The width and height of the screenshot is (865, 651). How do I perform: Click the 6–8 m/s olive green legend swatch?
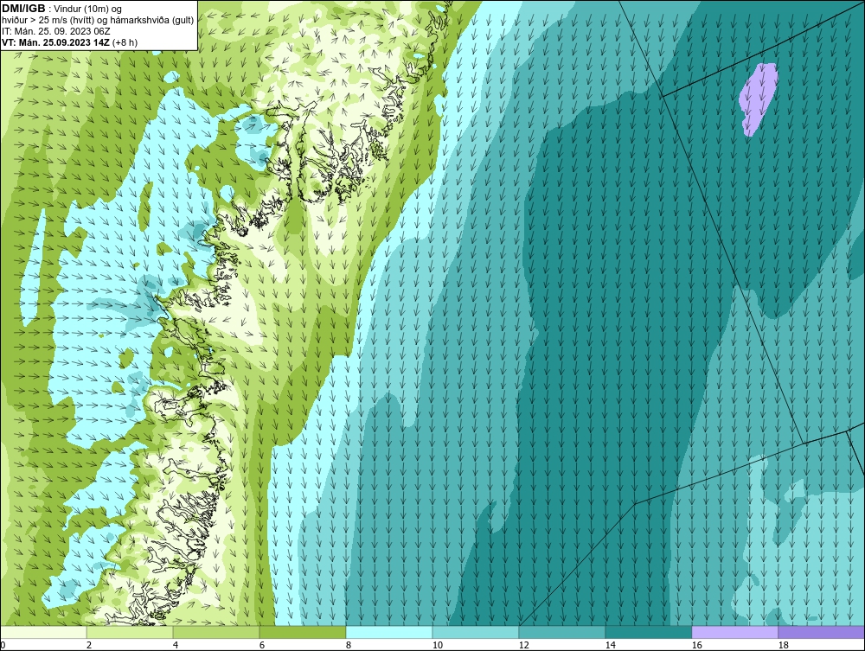tap(302, 632)
